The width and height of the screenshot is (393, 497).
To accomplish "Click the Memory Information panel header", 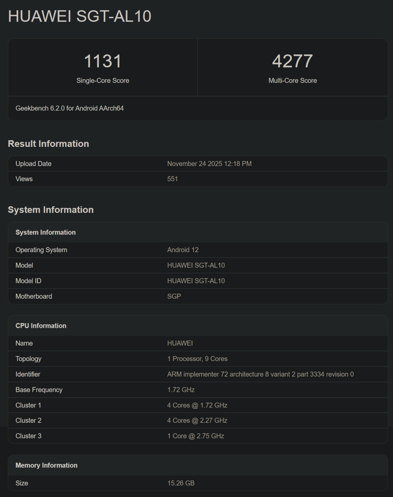I will point(46,465).
